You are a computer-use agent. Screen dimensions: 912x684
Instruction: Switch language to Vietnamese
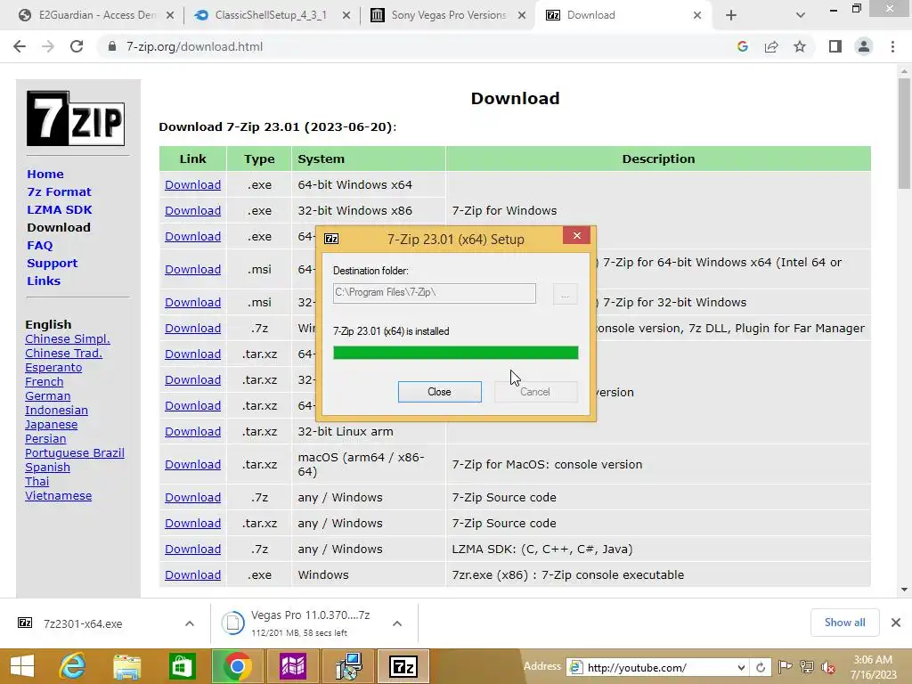coord(58,496)
